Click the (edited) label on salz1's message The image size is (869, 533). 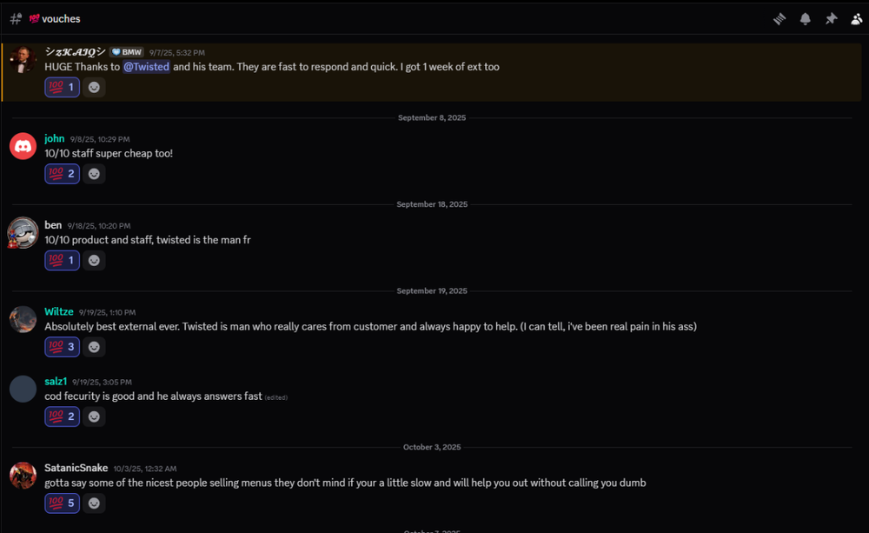[275, 396]
